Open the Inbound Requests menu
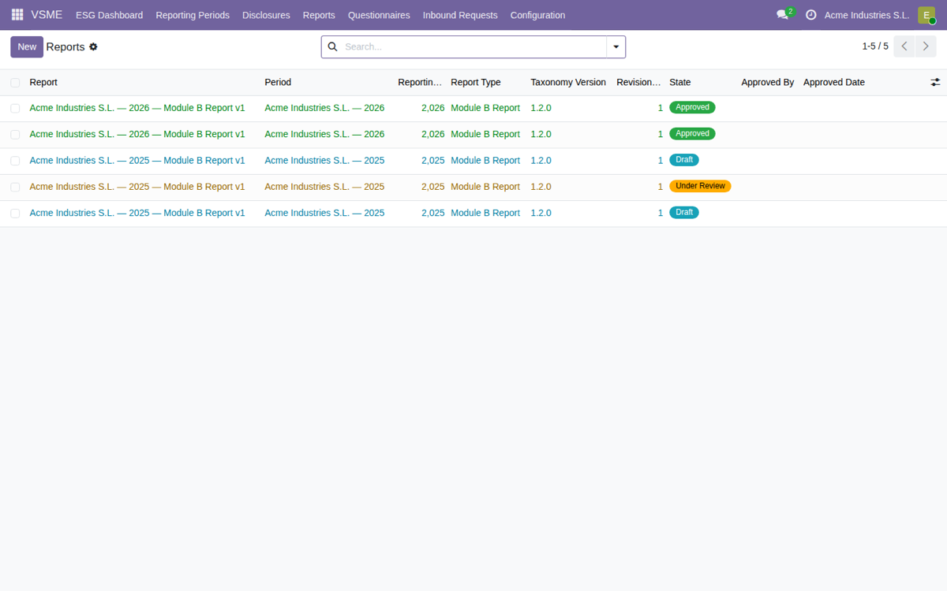The image size is (947, 591). 460,15
